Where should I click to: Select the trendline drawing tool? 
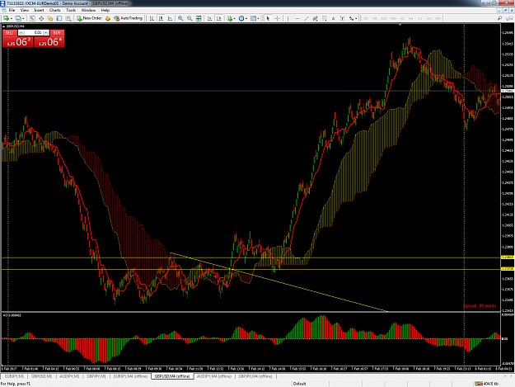(306, 18)
